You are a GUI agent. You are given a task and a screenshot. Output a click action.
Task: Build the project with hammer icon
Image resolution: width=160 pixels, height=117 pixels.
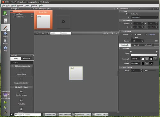[5, 112]
